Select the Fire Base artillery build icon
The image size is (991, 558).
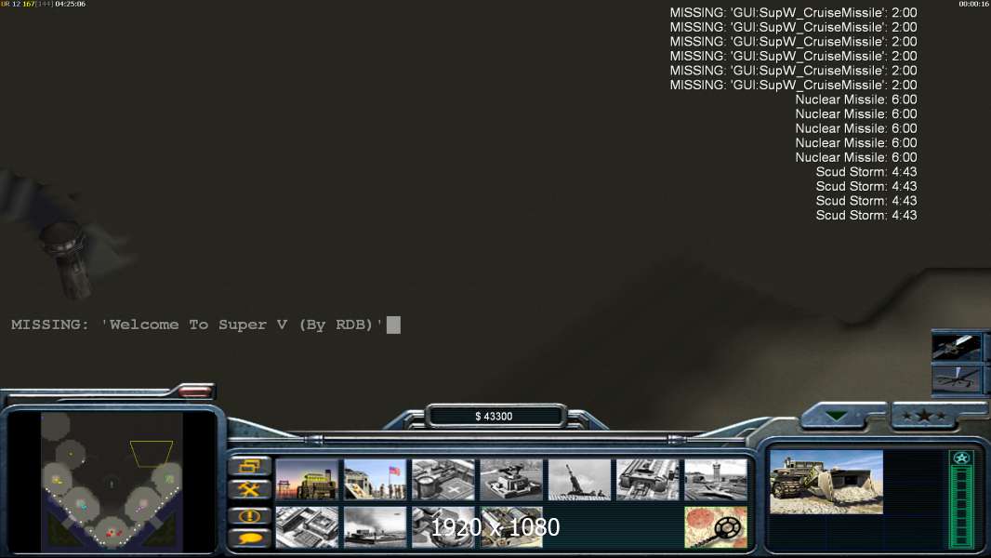pyautogui.click(x=579, y=480)
